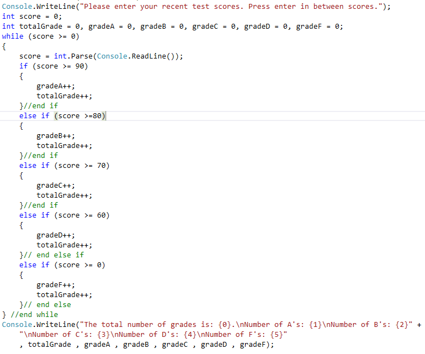Image resolution: width=425 pixels, height=354 pixels.
Task: Click the "int totalGrade = 0, gradeA" declaration line
Action: 172,27
